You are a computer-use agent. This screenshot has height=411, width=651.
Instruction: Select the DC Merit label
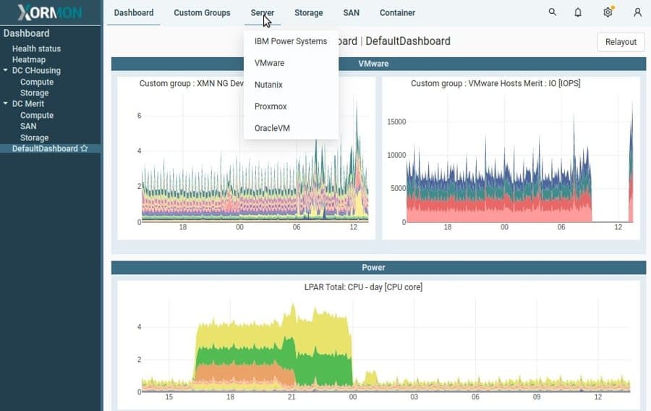[27, 103]
